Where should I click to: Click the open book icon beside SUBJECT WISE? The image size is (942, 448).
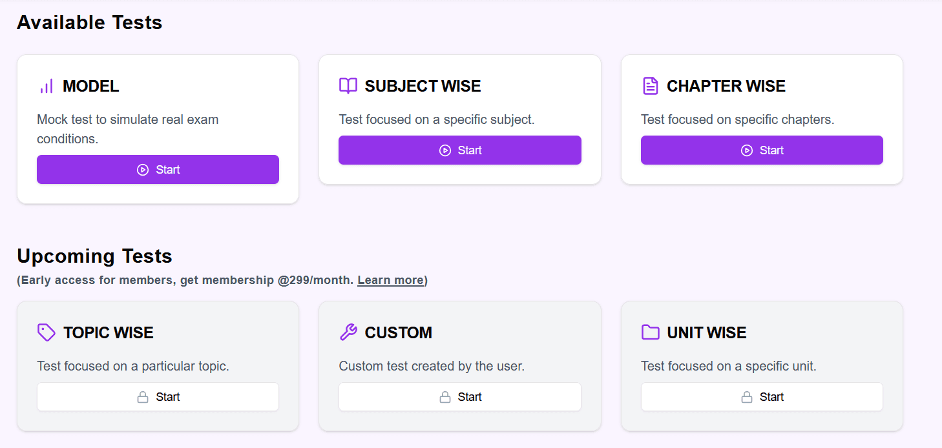click(x=348, y=86)
